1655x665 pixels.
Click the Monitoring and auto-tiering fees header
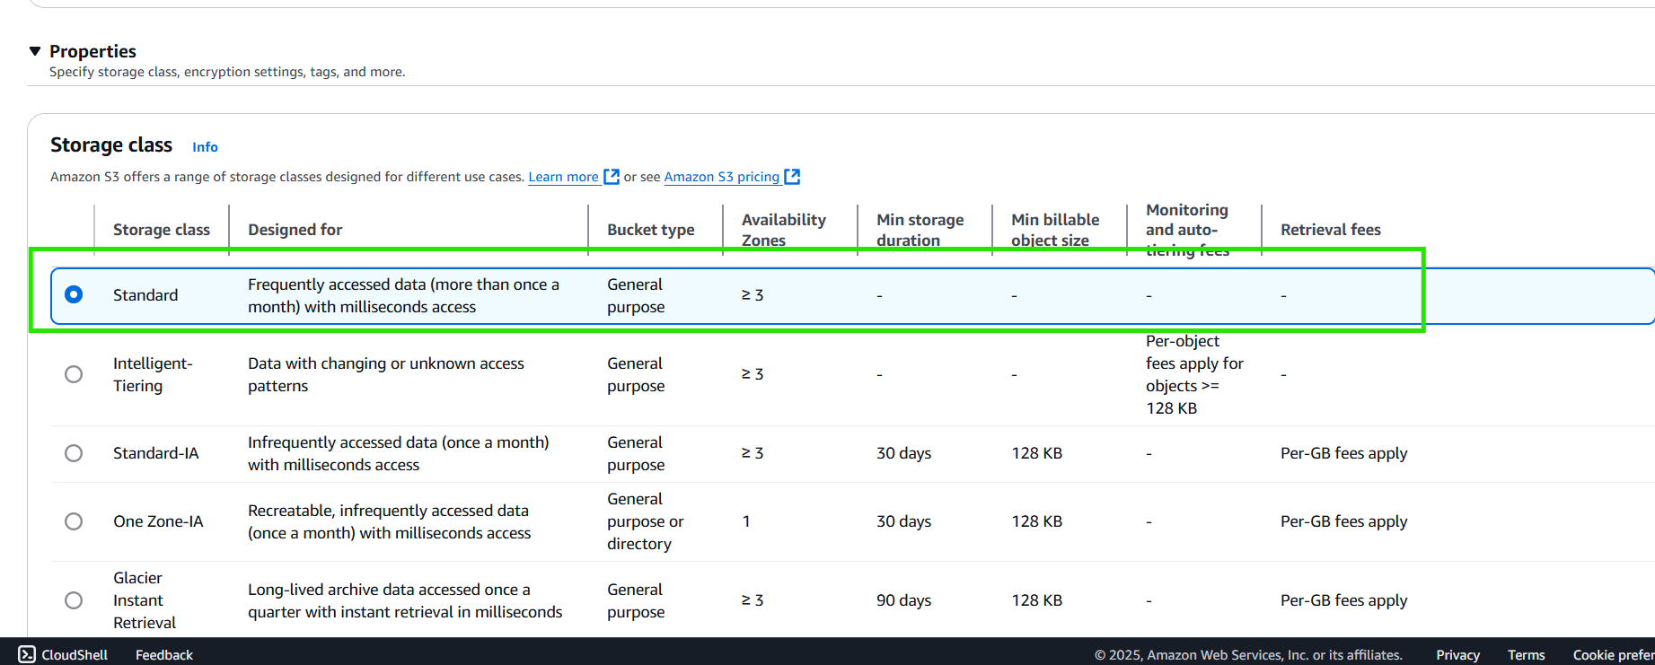1187,230
